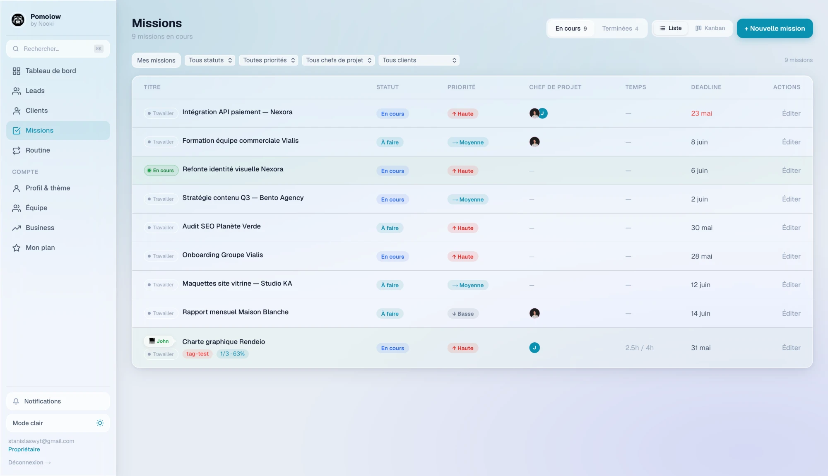Open the Tous statuts dropdown
The height and width of the screenshot is (476, 828).
point(210,60)
